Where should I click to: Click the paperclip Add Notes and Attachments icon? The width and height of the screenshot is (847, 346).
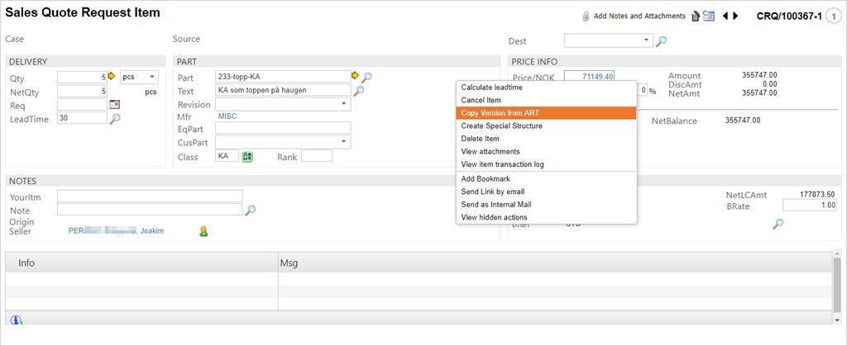(x=586, y=16)
